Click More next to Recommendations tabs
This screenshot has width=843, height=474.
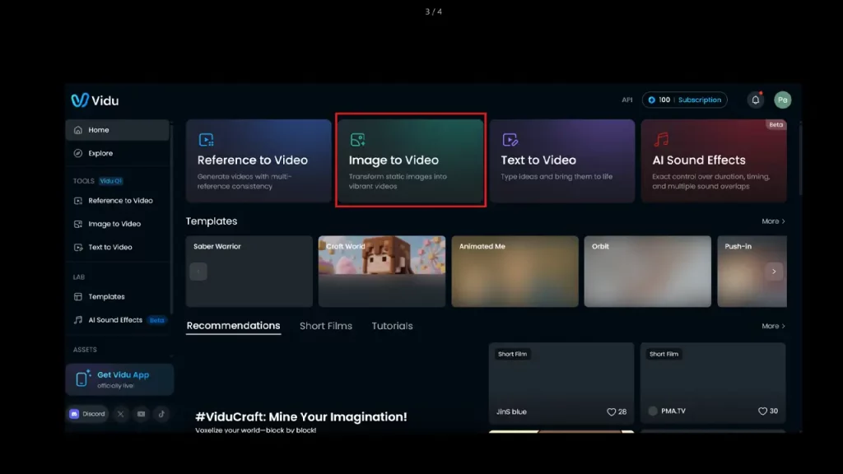point(773,326)
